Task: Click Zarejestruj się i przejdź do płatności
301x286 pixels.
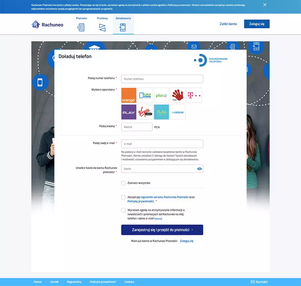Action: [x=162, y=230]
